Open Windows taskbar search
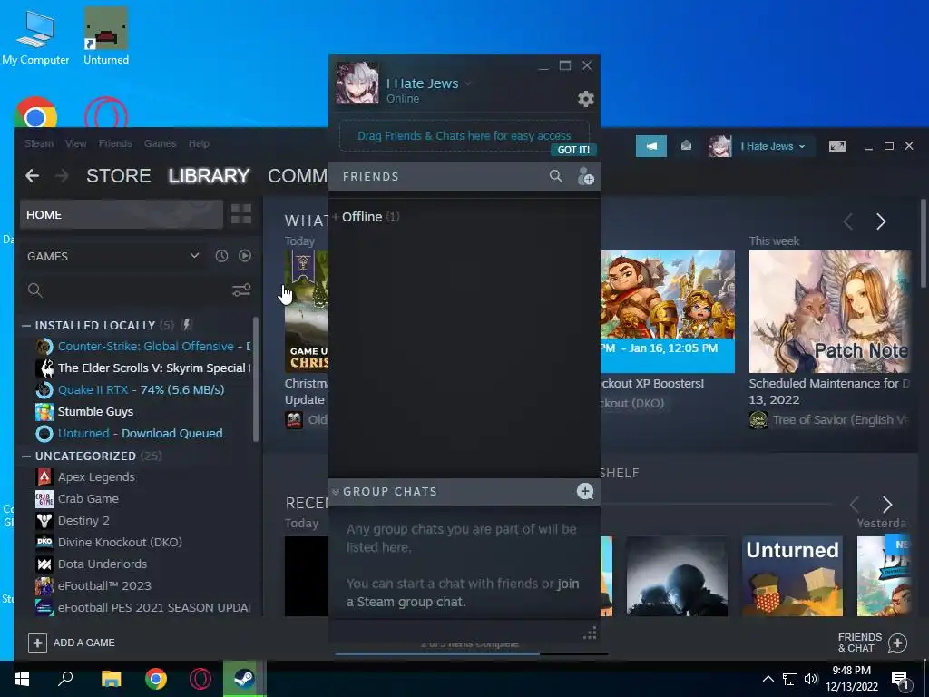 (65, 679)
